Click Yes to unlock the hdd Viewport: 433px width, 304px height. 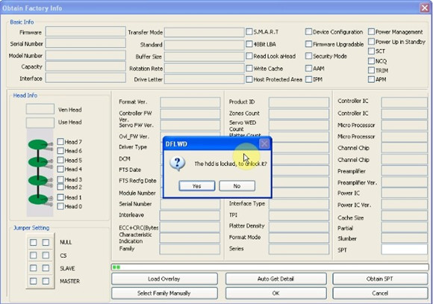click(x=196, y=186)
